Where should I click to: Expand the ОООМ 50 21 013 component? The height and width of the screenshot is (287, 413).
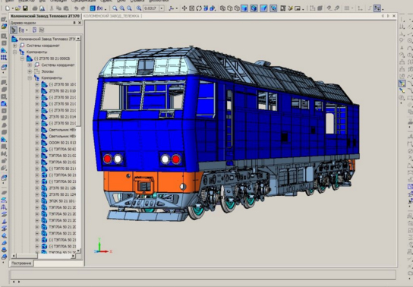[37, 143]
